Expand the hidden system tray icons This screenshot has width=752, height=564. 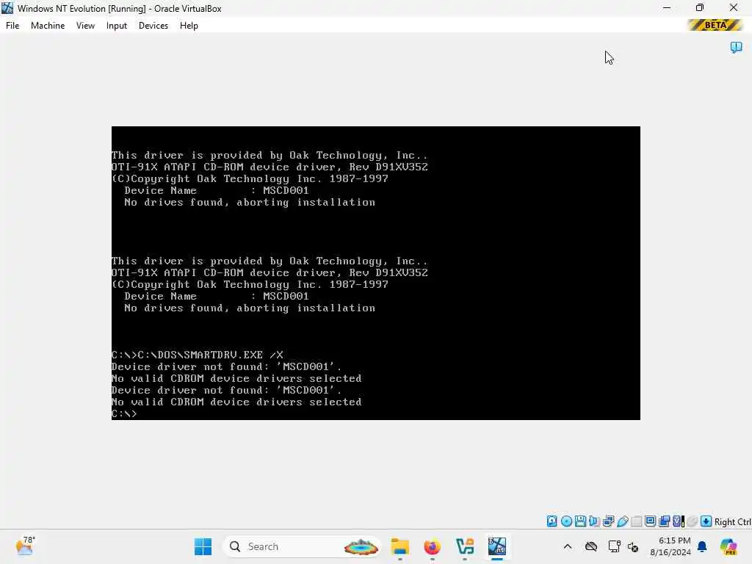point(568,546)
